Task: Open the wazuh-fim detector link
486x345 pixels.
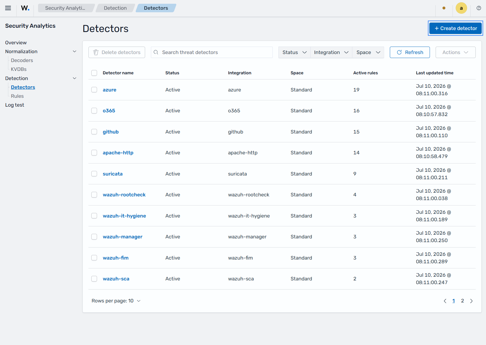Action: point(116,258)
